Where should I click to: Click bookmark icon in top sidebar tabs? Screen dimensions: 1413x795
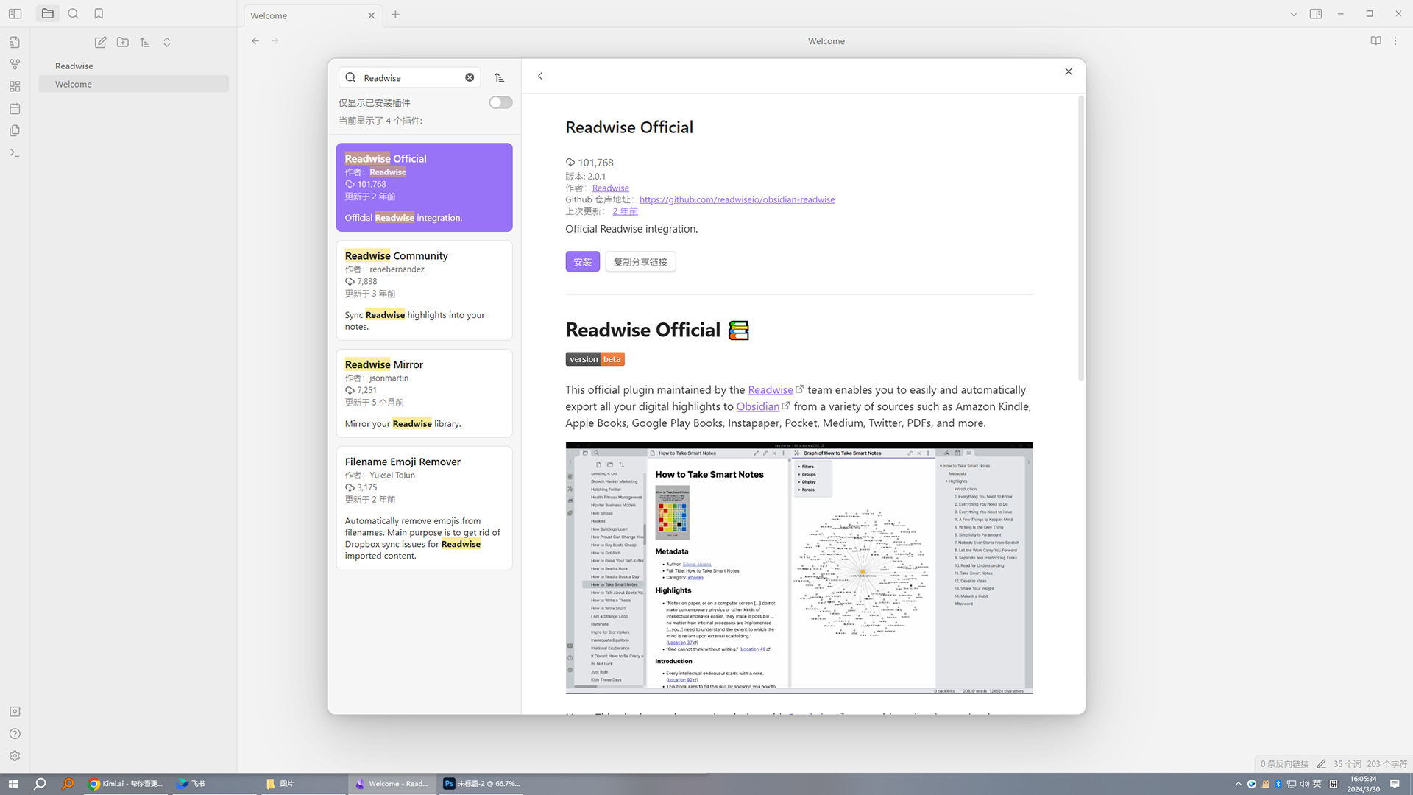(99, 13)
